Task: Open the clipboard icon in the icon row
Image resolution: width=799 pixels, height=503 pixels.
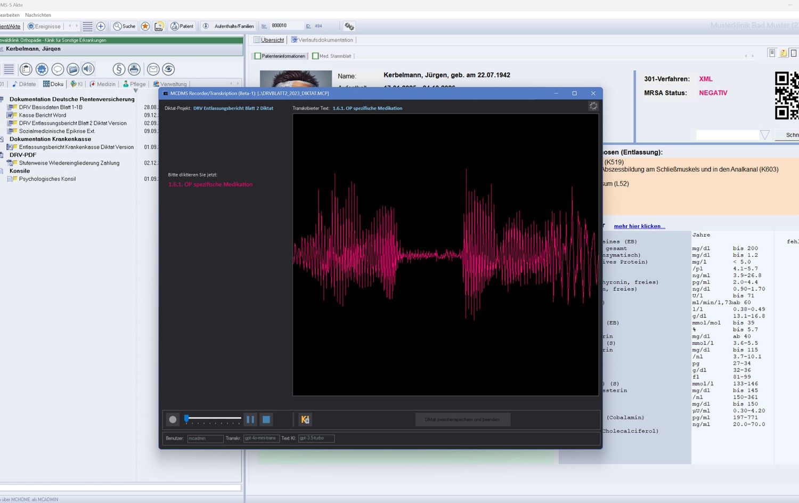Action: [26, 69]
